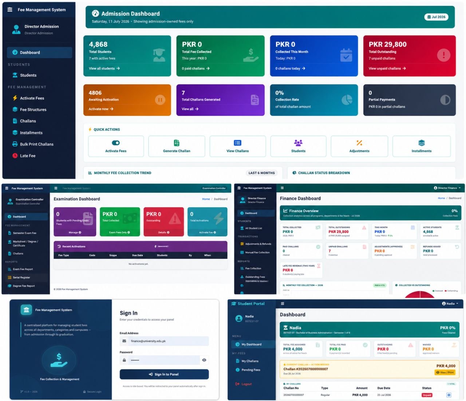Click Manage button on Examination pending card
Screen dimensions: 466x401
tap(75, 232)
